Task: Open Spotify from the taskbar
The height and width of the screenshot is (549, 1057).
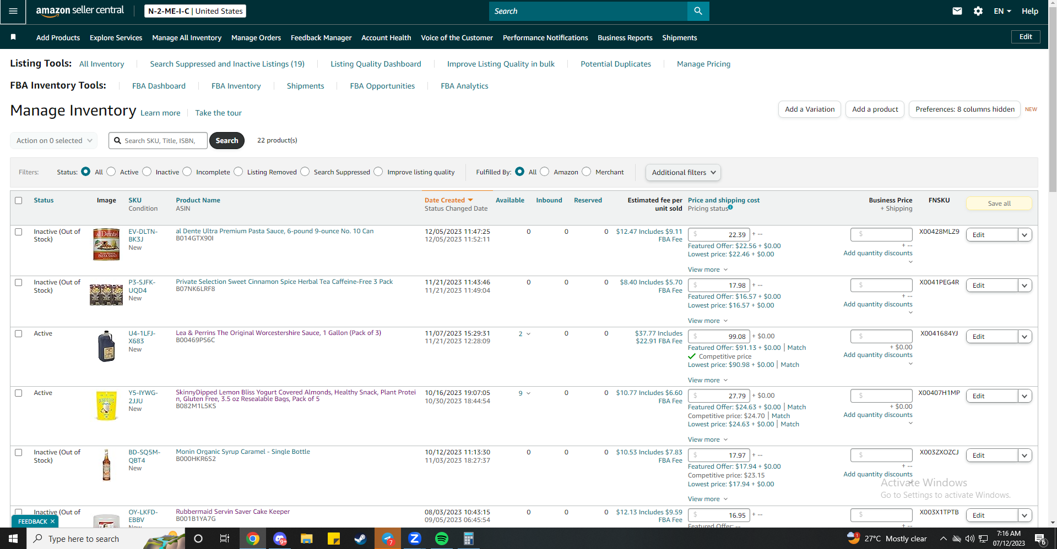Action: point(442,539)
